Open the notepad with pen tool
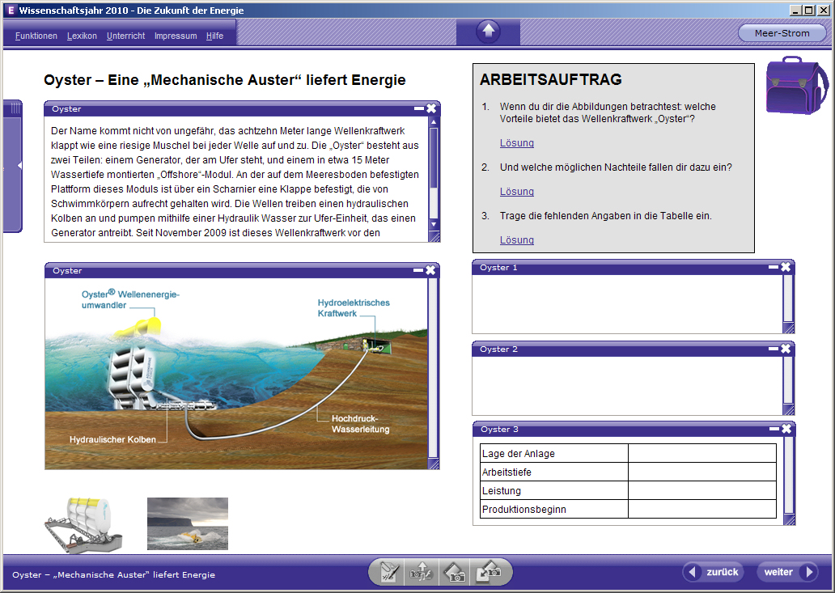Viewport: 835px width, 593px height. (388, 573)
